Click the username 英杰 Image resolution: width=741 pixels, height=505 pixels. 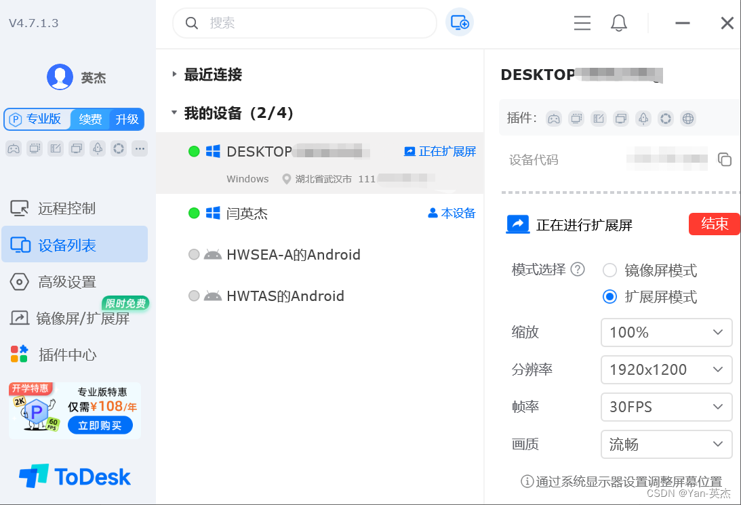coord(93,77)
